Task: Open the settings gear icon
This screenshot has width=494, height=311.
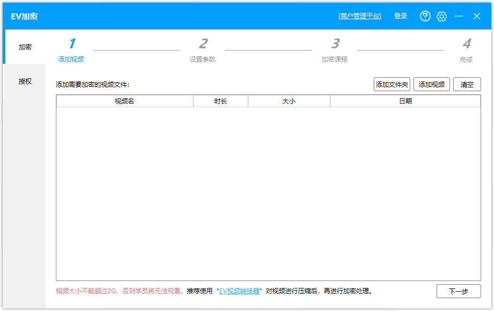Action: tap(441, 16)
